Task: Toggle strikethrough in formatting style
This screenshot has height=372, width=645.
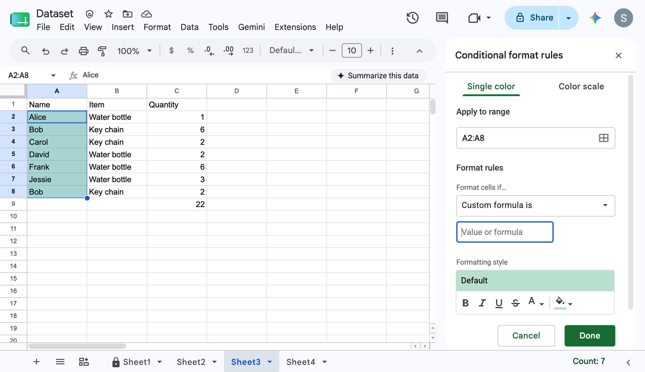Action: click(x=516, y=303)
